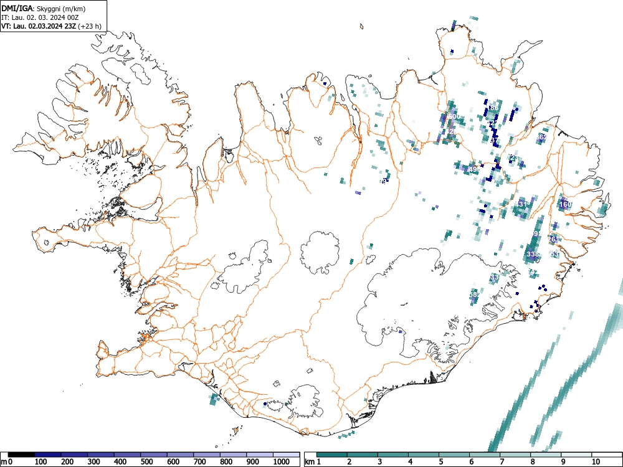Click the 600–700 m legend swatch

[x=181, y=455]
